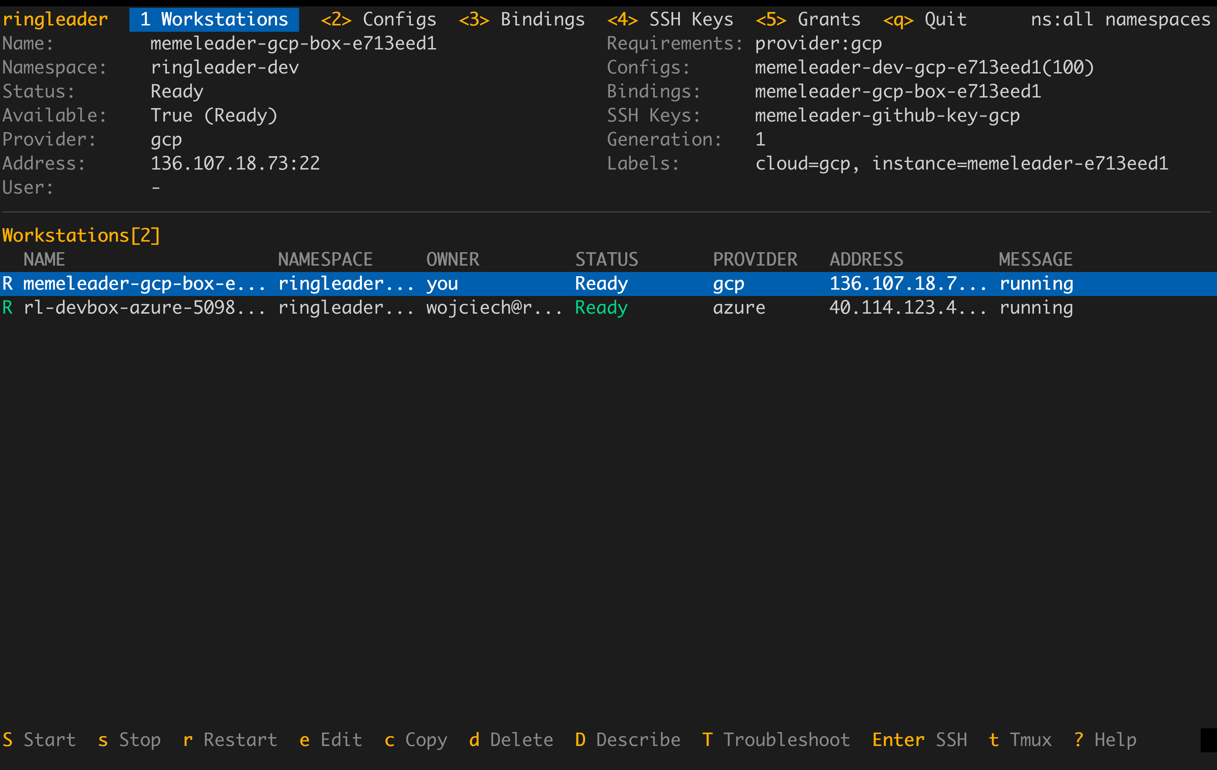Click Edit in the footer bar
This screenshot has height=770, width=1217.
pyautogui.click(x=331, y=740)
